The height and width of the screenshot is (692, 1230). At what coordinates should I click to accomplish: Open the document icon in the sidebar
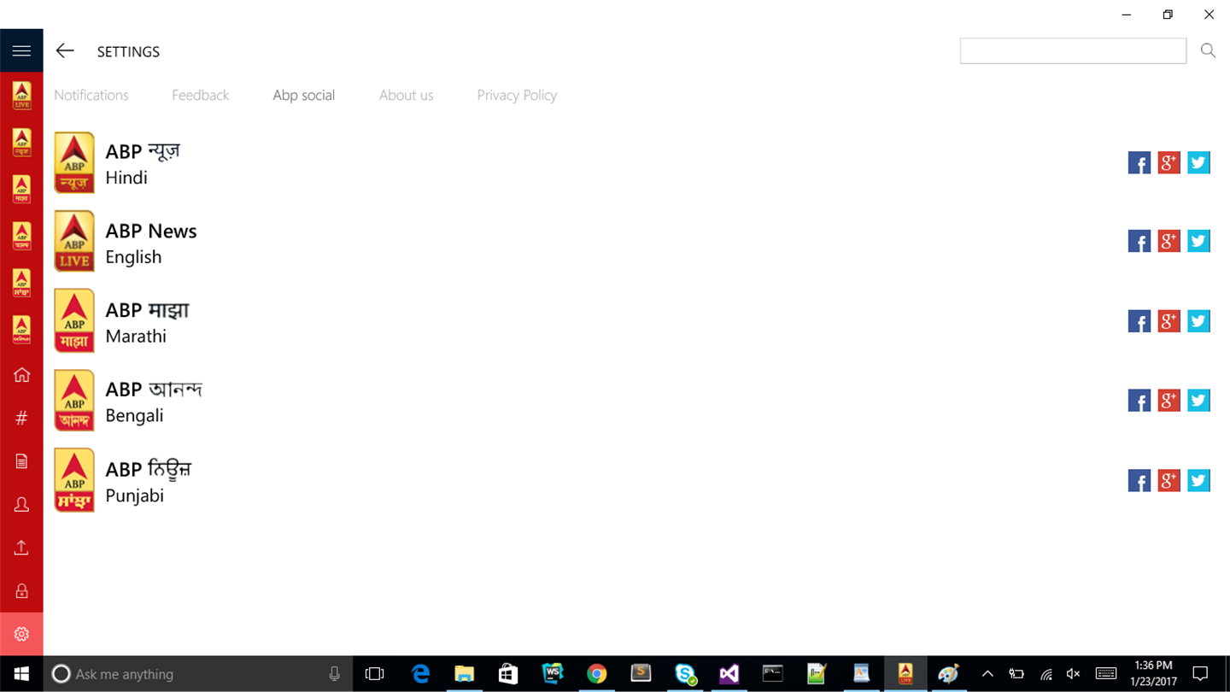tap(21, 461)
